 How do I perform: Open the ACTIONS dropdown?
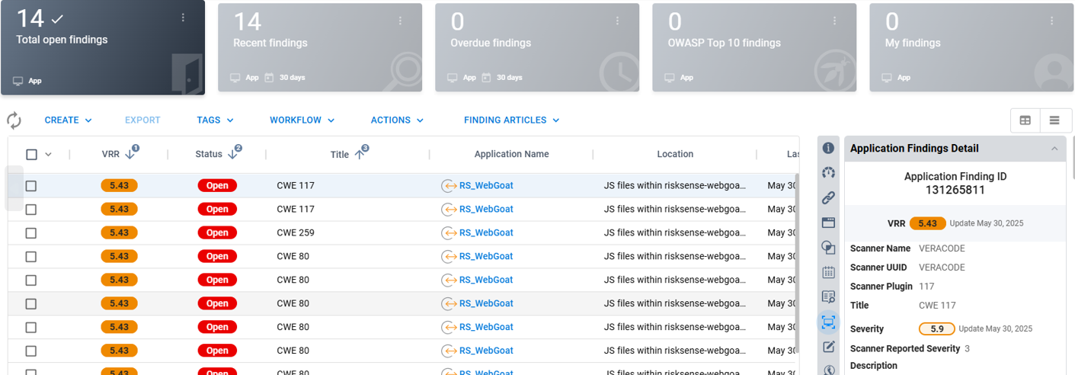click(x=397, y=120)
